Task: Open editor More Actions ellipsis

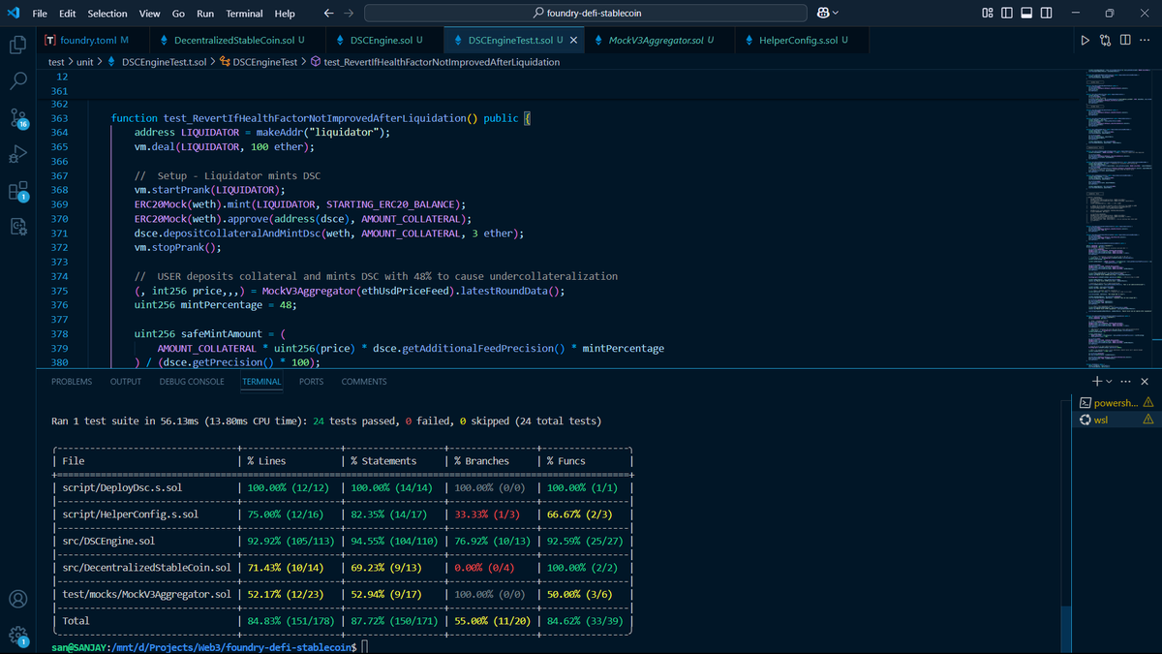Action: 1145,40
